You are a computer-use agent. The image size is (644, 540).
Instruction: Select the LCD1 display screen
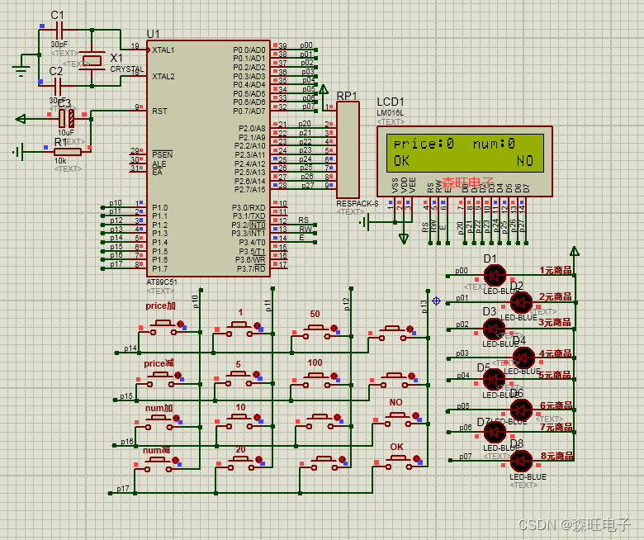pyautogui.click(x=465, y=153)
